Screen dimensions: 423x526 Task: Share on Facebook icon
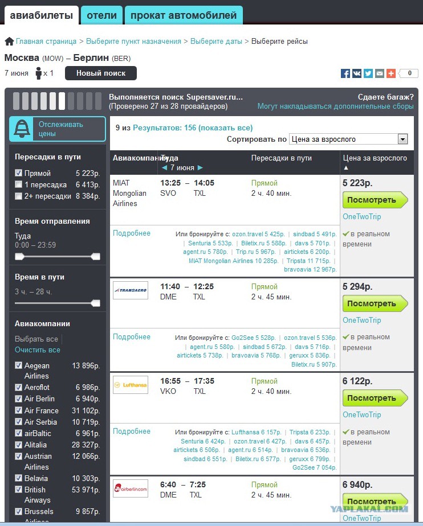(x=345, y=73)
